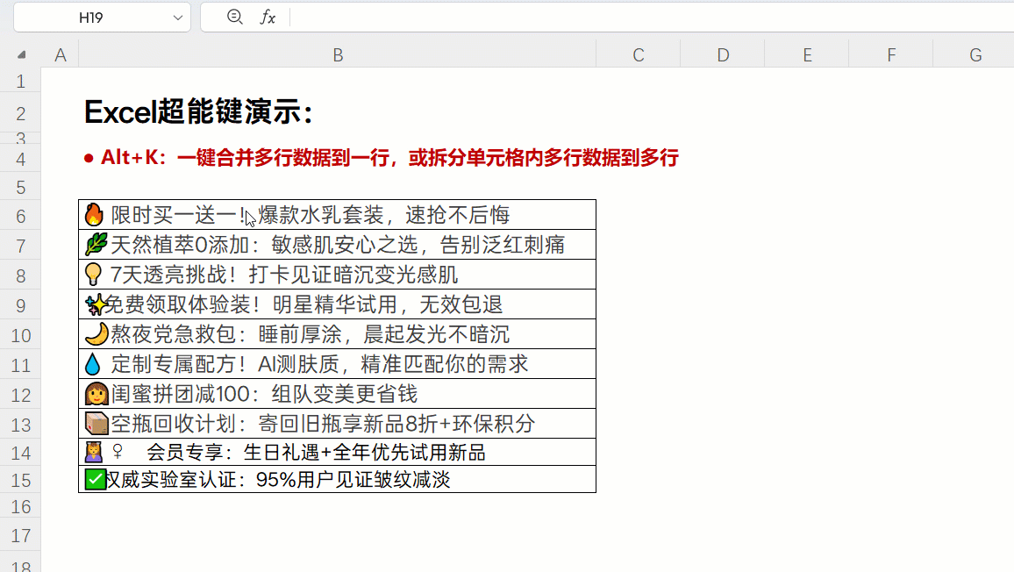Select row 17 header
Screen dimensions: 1014x572
pos(21,535)
